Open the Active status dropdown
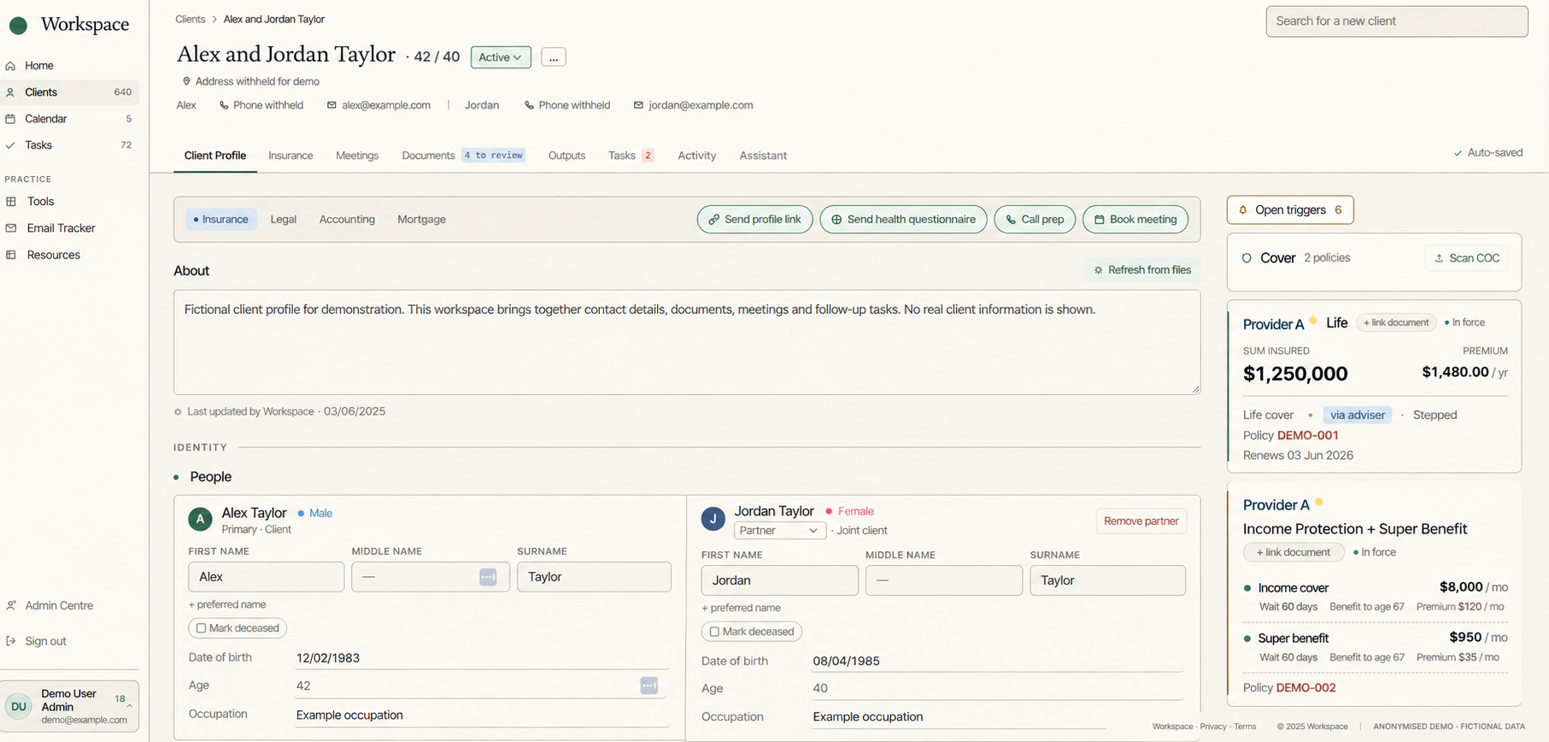Screen dimensions: 1549x742 coord(501,57)
